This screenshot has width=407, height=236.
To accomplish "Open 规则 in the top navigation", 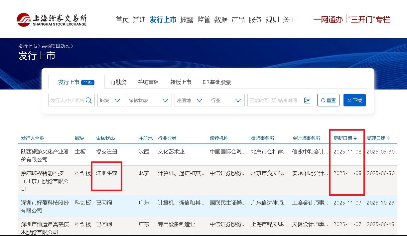I will tap(272, 20).
